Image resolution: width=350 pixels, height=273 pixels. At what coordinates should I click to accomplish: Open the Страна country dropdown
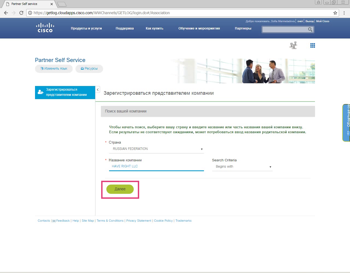click(x=156, y=149)
